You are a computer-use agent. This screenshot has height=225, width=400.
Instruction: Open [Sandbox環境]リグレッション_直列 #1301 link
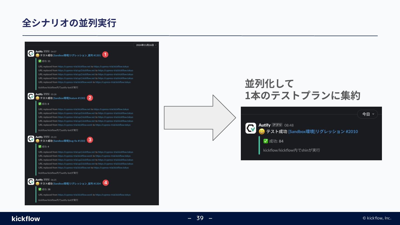(x=77, y=56)
